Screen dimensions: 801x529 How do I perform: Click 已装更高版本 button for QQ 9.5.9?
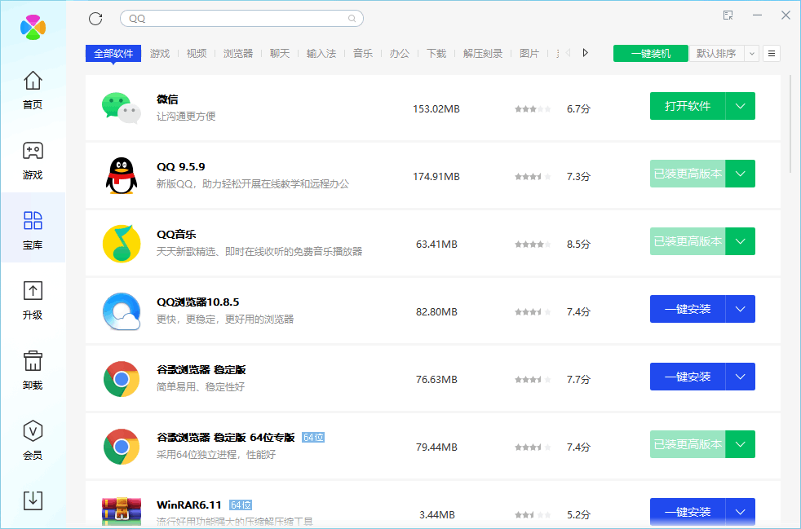[688, 174]
